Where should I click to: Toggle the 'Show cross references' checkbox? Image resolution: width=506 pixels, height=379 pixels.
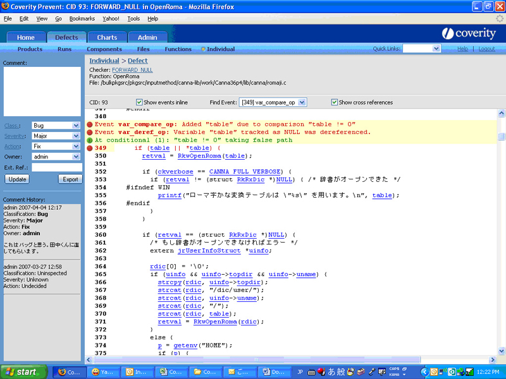(335, 102)
